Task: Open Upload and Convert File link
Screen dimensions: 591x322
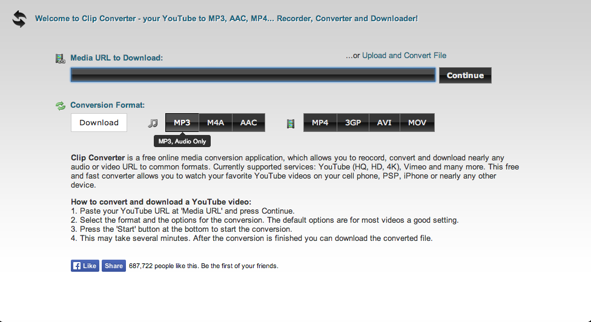Action: (404, 55)
